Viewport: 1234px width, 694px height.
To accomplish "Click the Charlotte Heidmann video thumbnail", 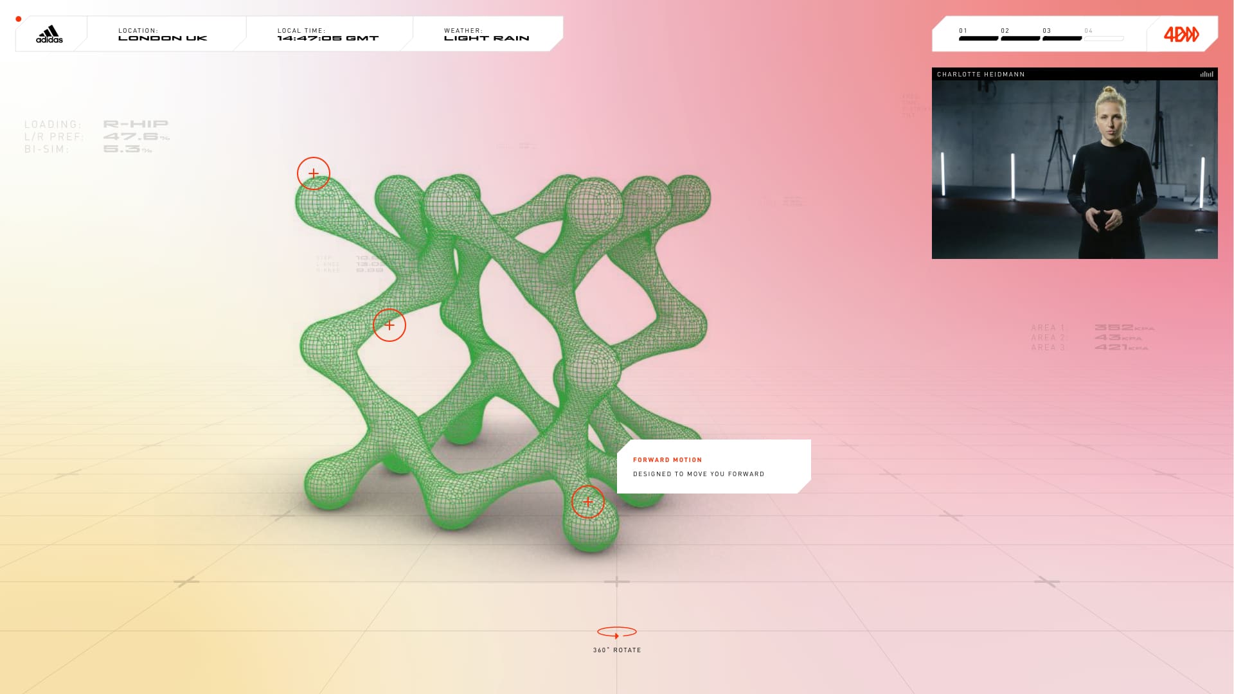I will pyautogui.click(x=1075, y=169).
